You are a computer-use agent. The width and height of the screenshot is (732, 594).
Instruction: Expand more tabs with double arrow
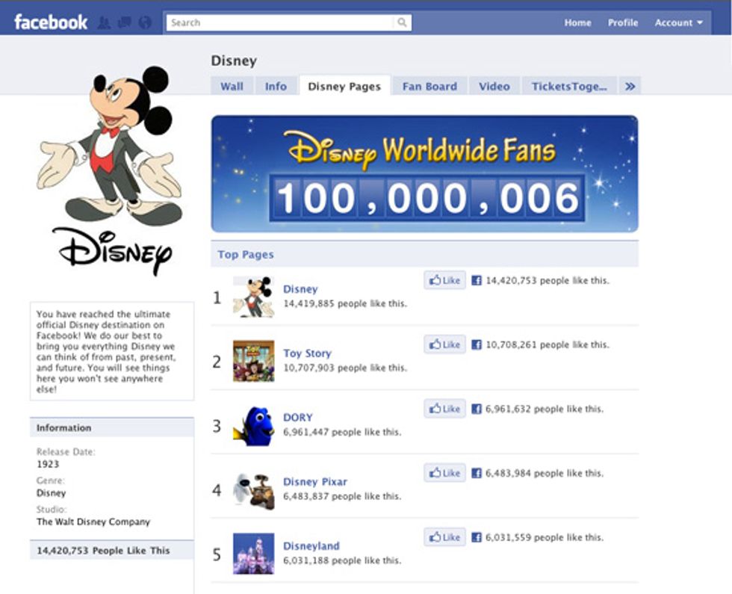tap(630, 87)
